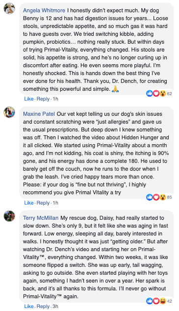The image size is (179, 311).
Task: Open the Terry McMillan profile name link
Action: coord(41,218)
